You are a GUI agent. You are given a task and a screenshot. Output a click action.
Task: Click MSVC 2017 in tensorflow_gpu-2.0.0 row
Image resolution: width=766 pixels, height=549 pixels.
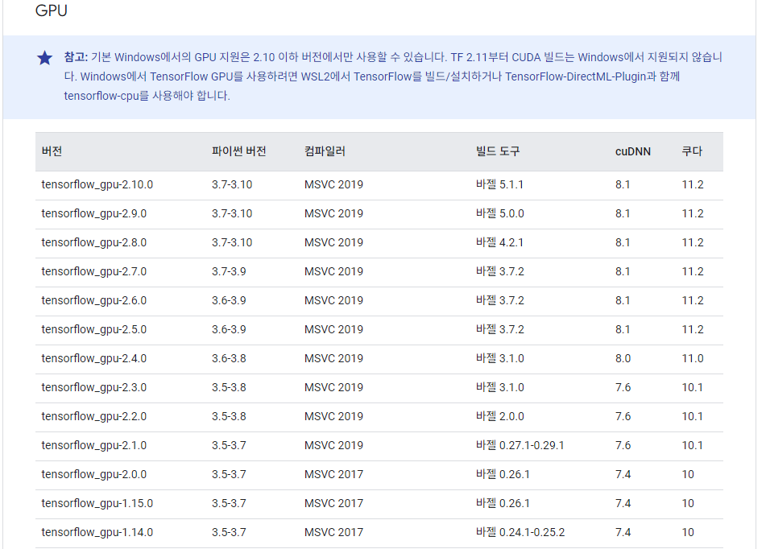point(333,474)
